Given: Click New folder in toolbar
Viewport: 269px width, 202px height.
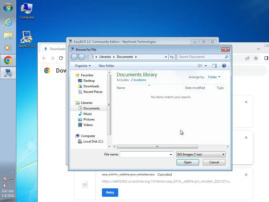Looking at the screenshot, I should (106, 66).
